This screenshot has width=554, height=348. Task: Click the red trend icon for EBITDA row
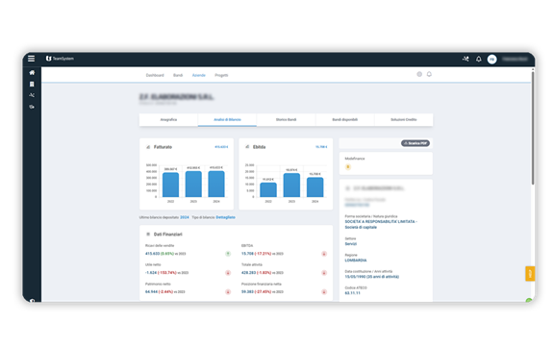coord(324,254)
